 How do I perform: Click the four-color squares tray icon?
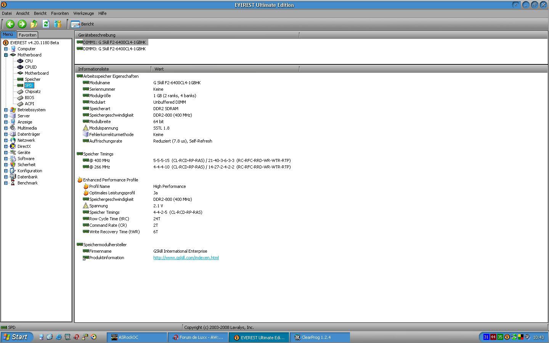[x=520, y=337]
